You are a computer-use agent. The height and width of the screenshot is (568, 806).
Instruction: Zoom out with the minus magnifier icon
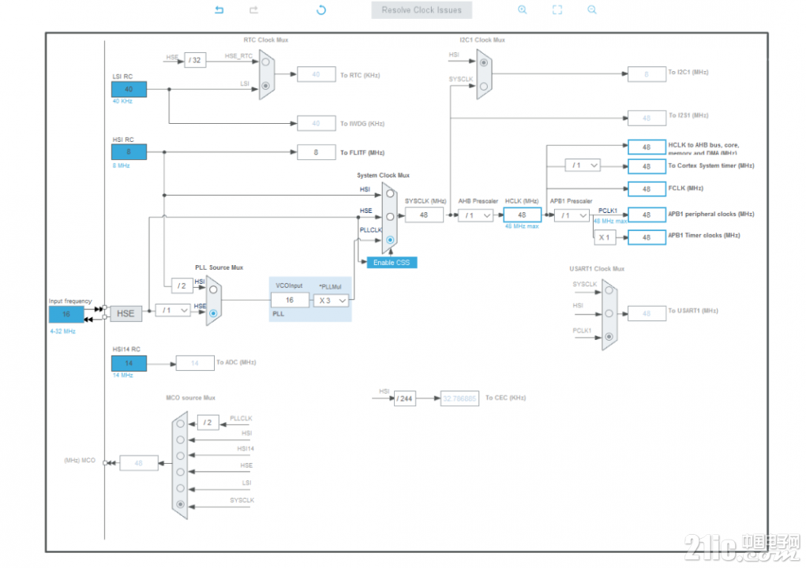point(592,9)
